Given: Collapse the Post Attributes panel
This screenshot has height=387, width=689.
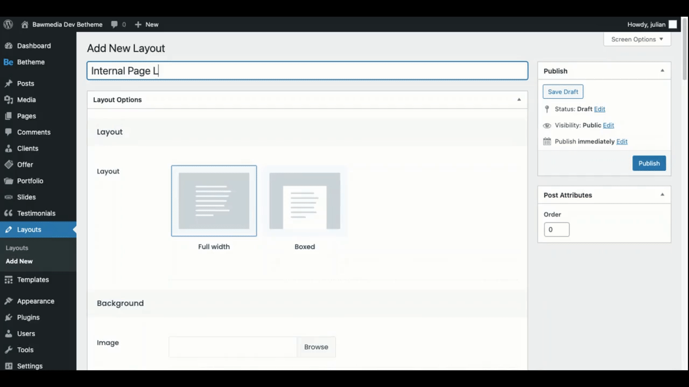Looking at the screenshot, I should pyautogui.click(x=662, y=195).
